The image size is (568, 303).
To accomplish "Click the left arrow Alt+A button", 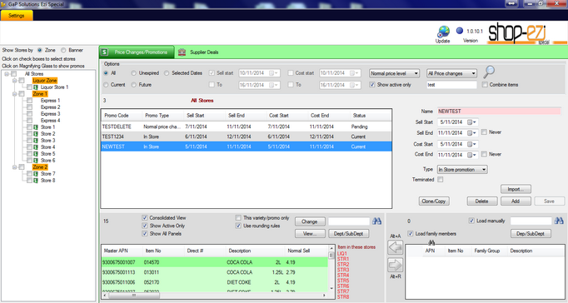I will tap(396, 247).
